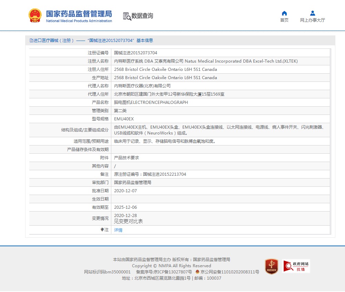Select the 代理人住所 Beijing address value

click(169, 94)
